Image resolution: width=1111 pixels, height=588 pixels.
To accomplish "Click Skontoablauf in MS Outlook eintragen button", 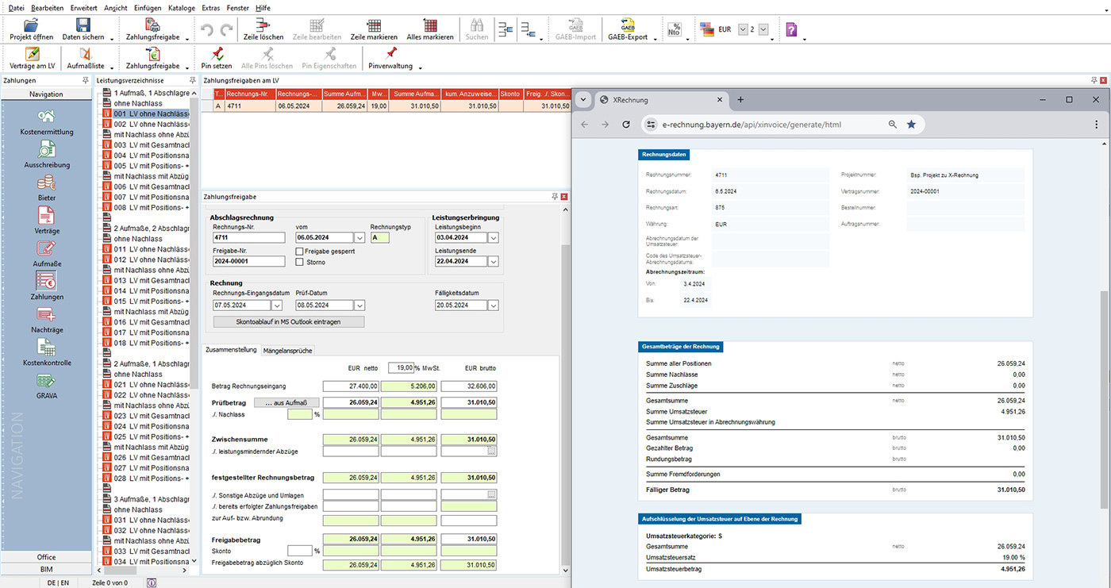I will coord(289,321).
